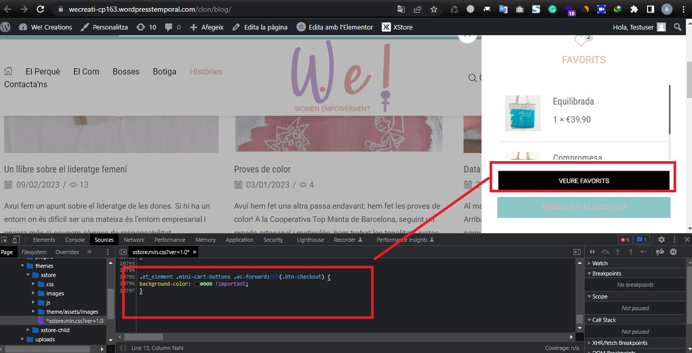Open the Chrome profile avatar A
This screenshot has height=353, width=692.
coord(667,9)
